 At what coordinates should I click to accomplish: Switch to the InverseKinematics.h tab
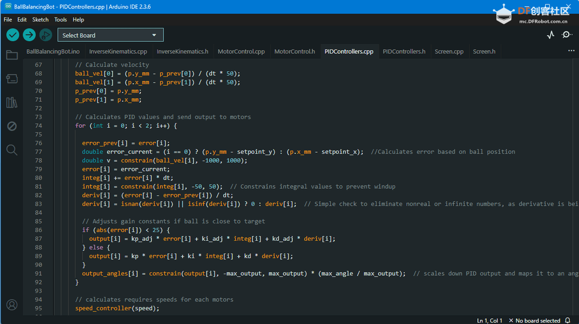(x=183, y=51)
